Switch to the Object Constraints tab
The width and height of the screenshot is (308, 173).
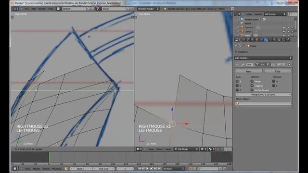(x=261, y=39)
